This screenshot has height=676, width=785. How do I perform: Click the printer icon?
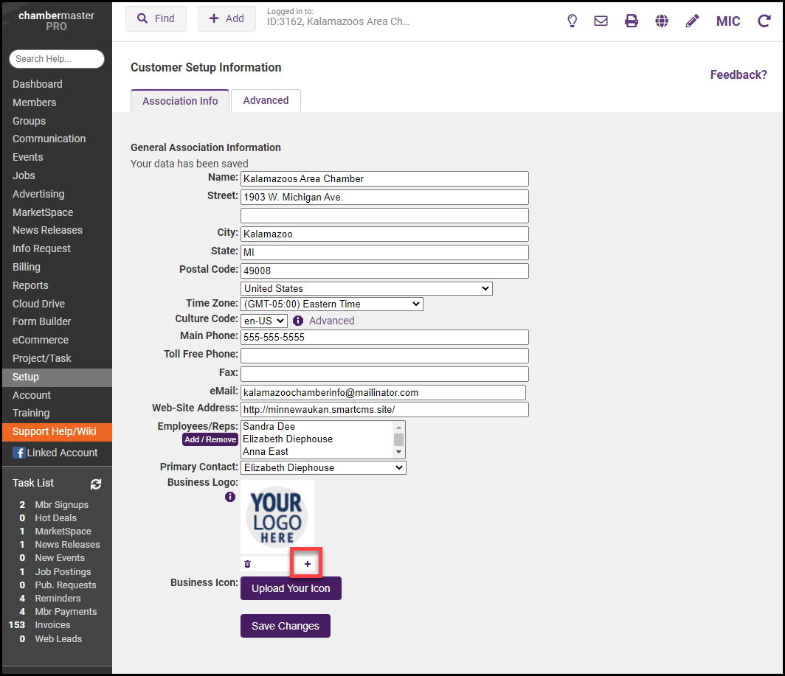click(x=632, y=21)
